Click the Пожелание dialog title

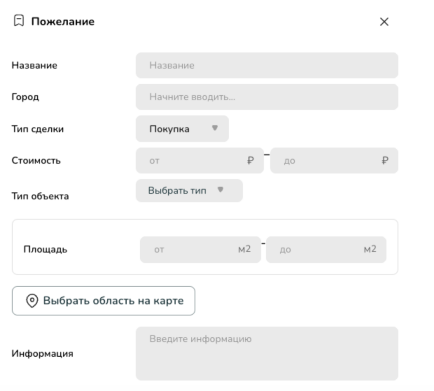tap(63, 22)
